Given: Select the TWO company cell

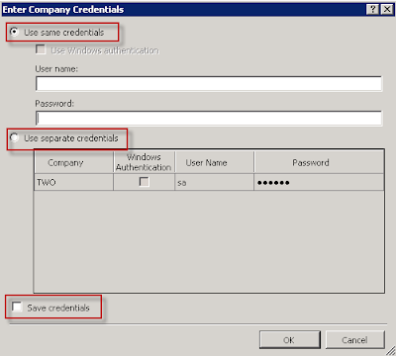Looking at the screenshot, I should (x=74, y=182).
